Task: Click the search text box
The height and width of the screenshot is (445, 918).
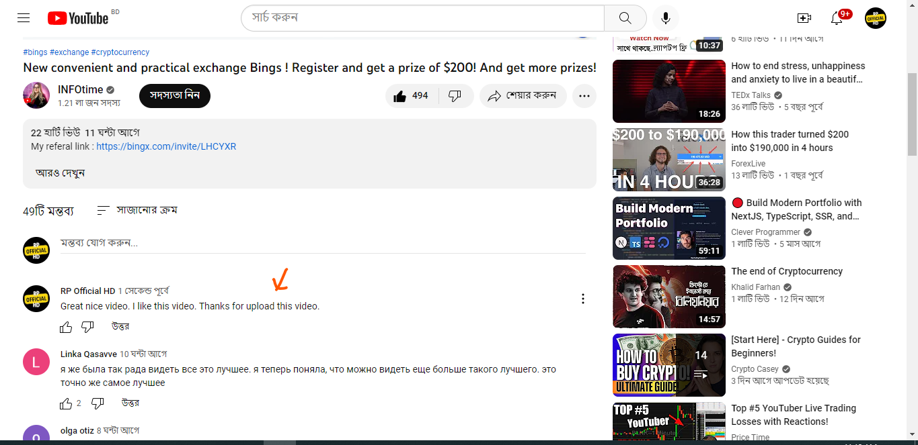Action: pos(424,18)
